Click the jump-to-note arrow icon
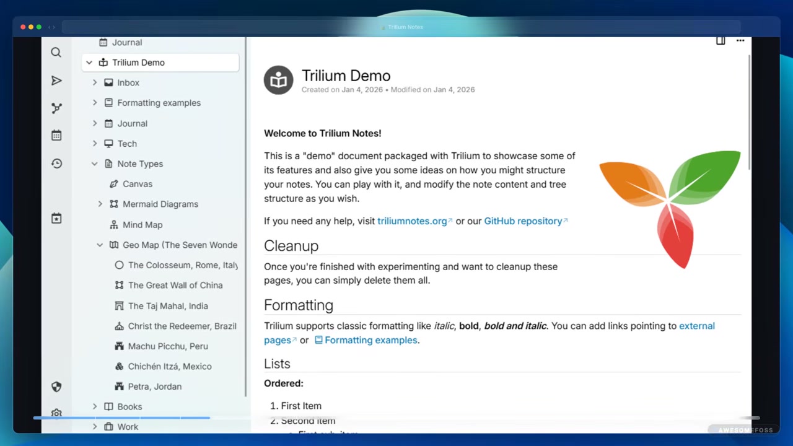The image size is (793, 446). pos(56,81)
